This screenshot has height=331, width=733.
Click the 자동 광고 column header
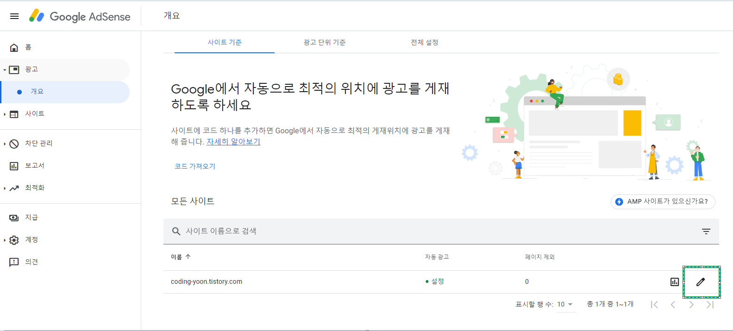437,257
